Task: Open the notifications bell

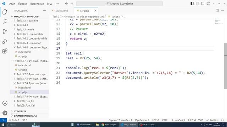Action: (x=222, y=120)
